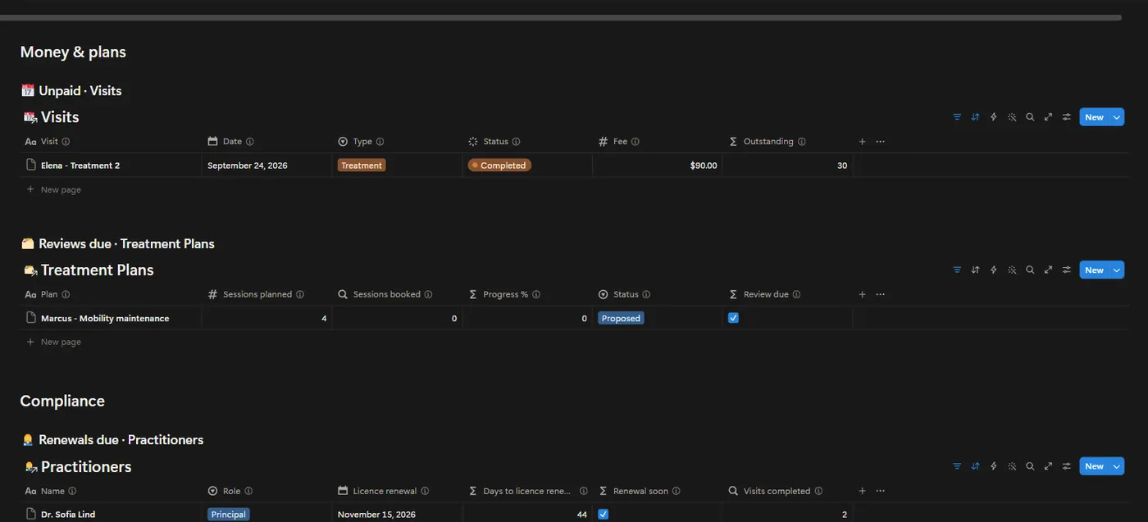The width and height of the screenshot is (1148, 522).
Task: Click sort icon in Visits toolbar
Action: click(975, 117)
